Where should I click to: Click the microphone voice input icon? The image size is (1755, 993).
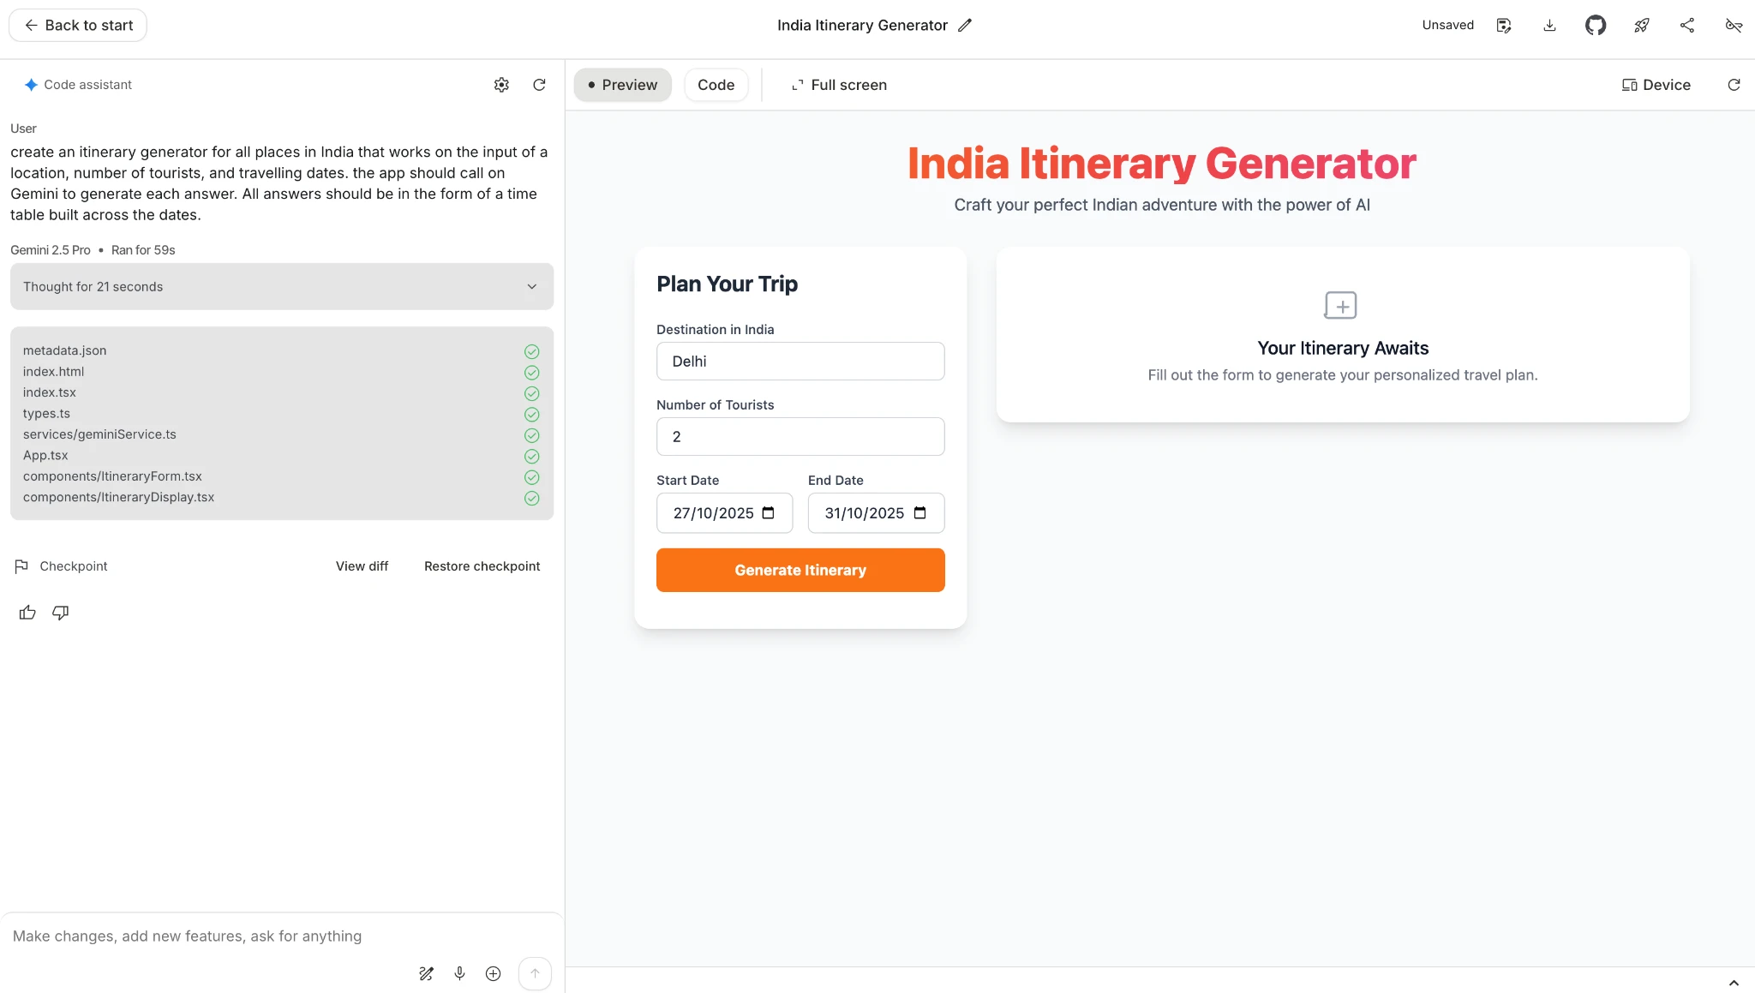click(x=459, y=973)
